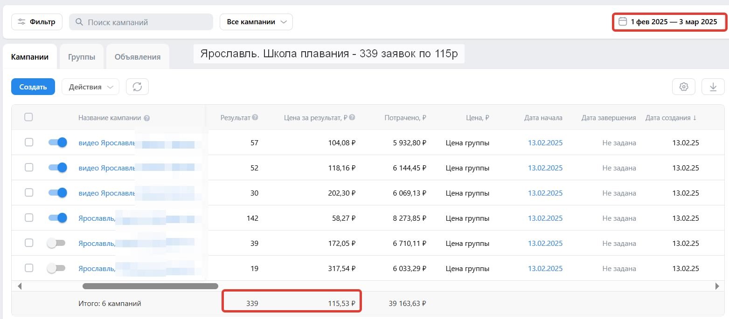Disable the campaign with 142 results

(57, 218)
